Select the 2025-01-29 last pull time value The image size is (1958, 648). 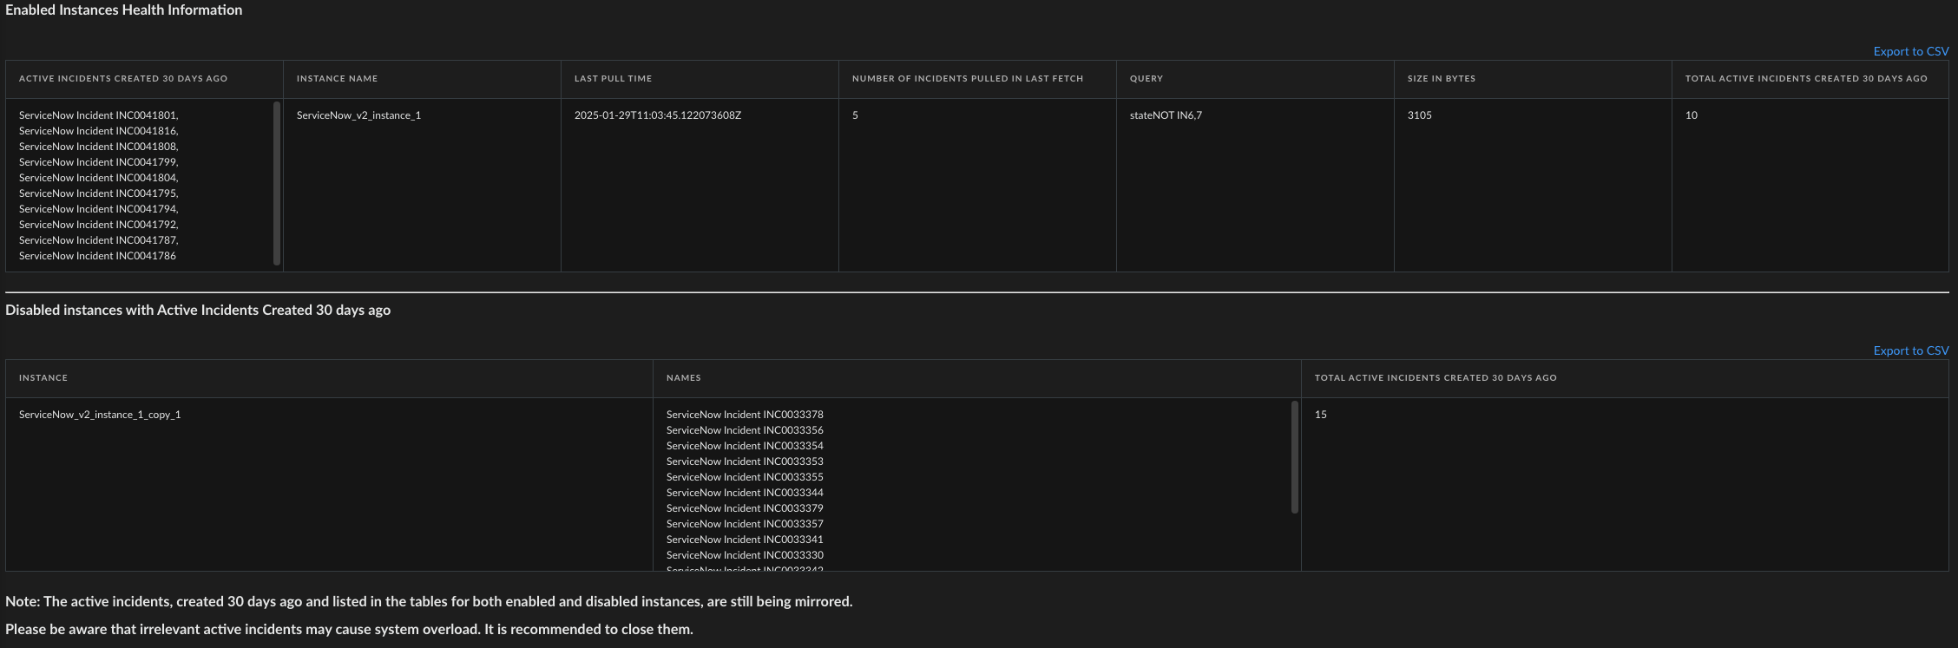[657, 115]
